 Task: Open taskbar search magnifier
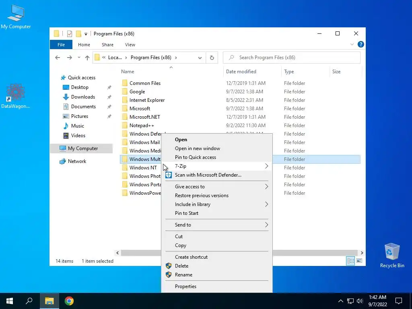coord(29,301)
